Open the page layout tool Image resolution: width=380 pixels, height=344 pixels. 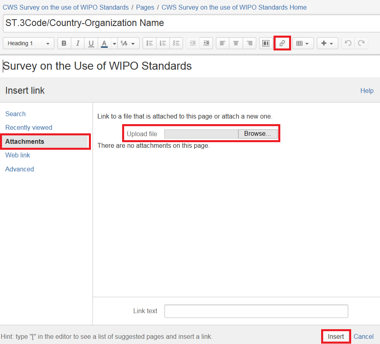tap(265, 43)
